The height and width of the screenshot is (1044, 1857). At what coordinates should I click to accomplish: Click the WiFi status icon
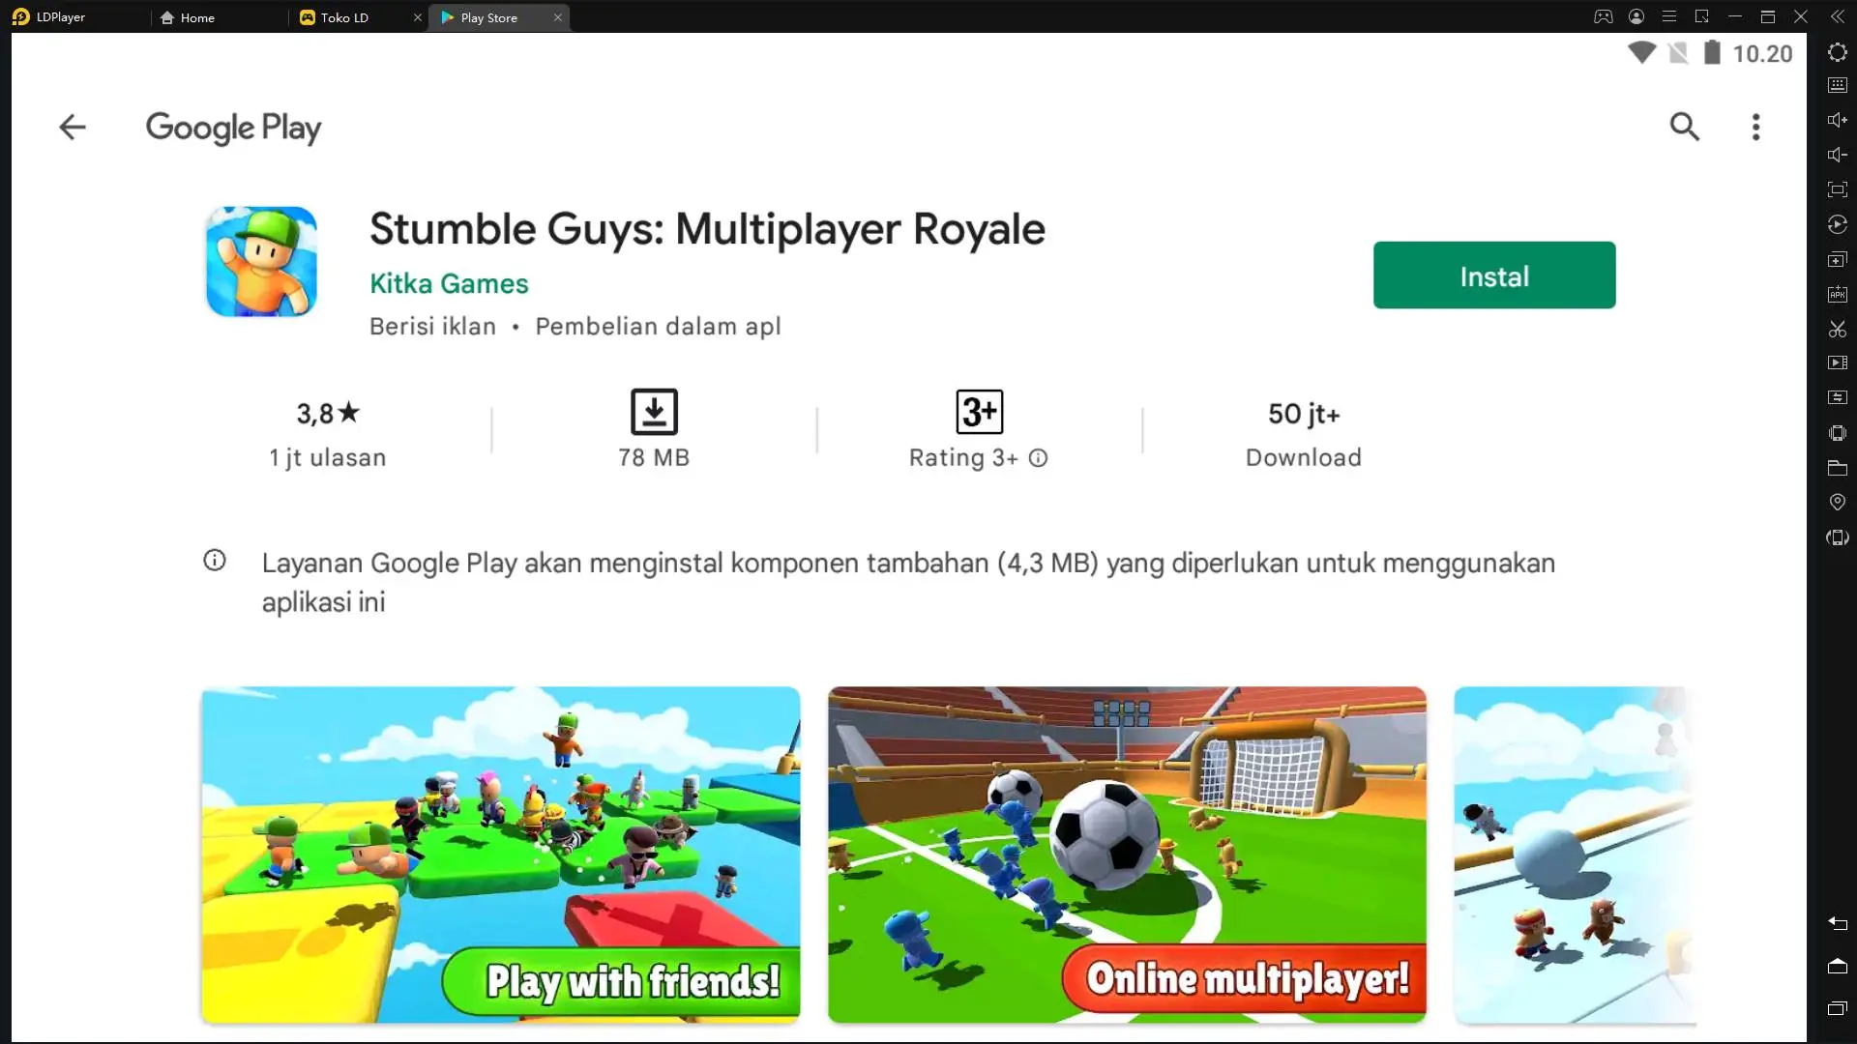pyautogui.click(x=1641, y=52)
